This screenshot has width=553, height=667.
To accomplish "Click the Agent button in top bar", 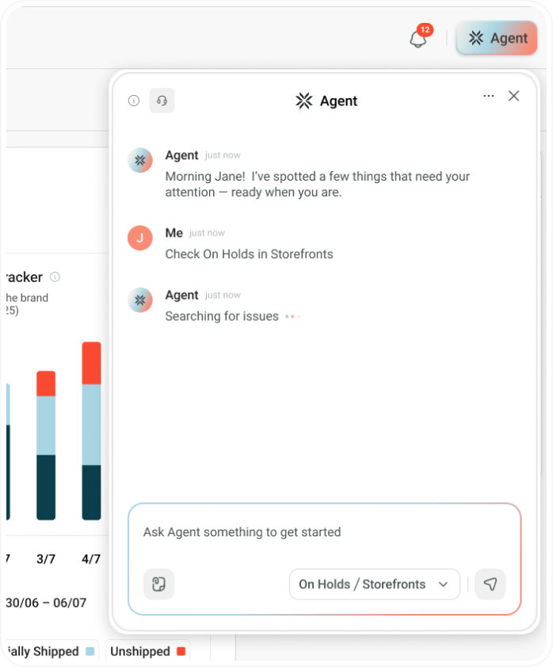I will [497, 38].
